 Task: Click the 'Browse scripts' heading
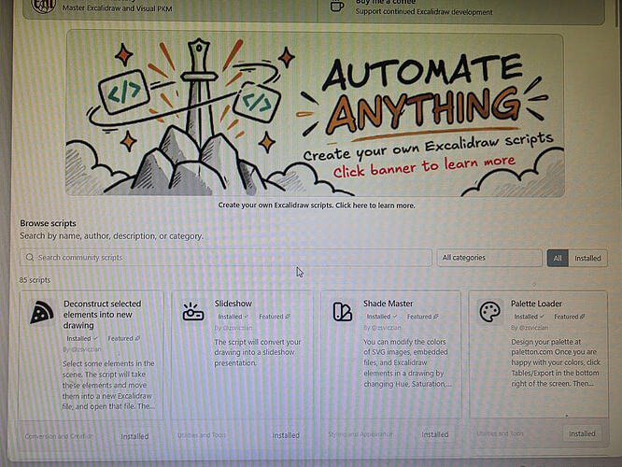click(48, 223)
